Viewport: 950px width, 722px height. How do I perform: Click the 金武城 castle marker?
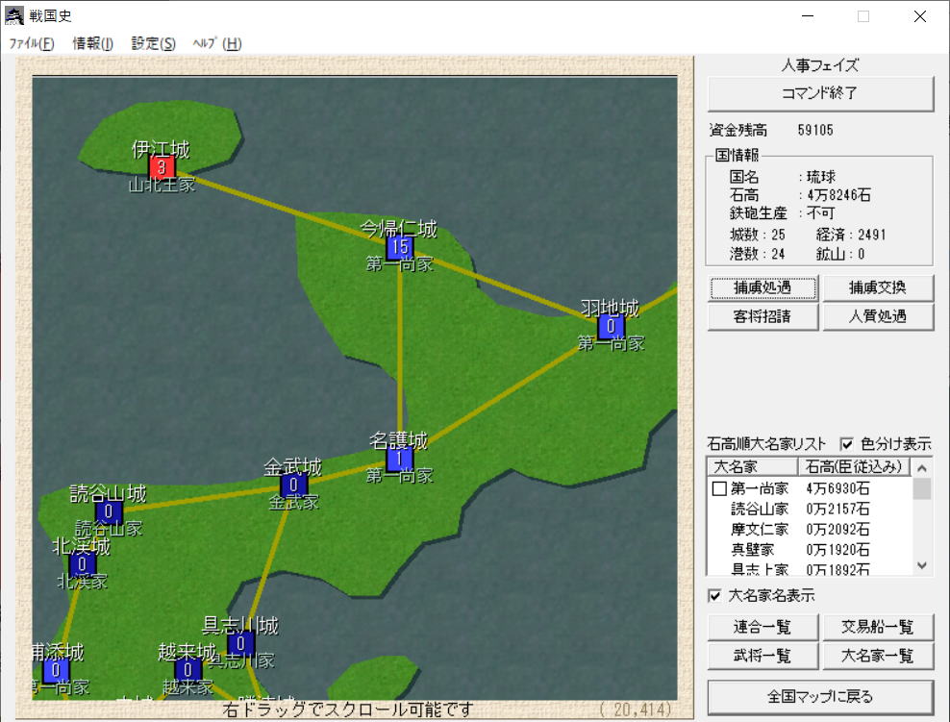point(293,485)
